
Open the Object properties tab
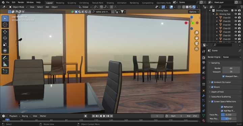[x=204, y=90]
